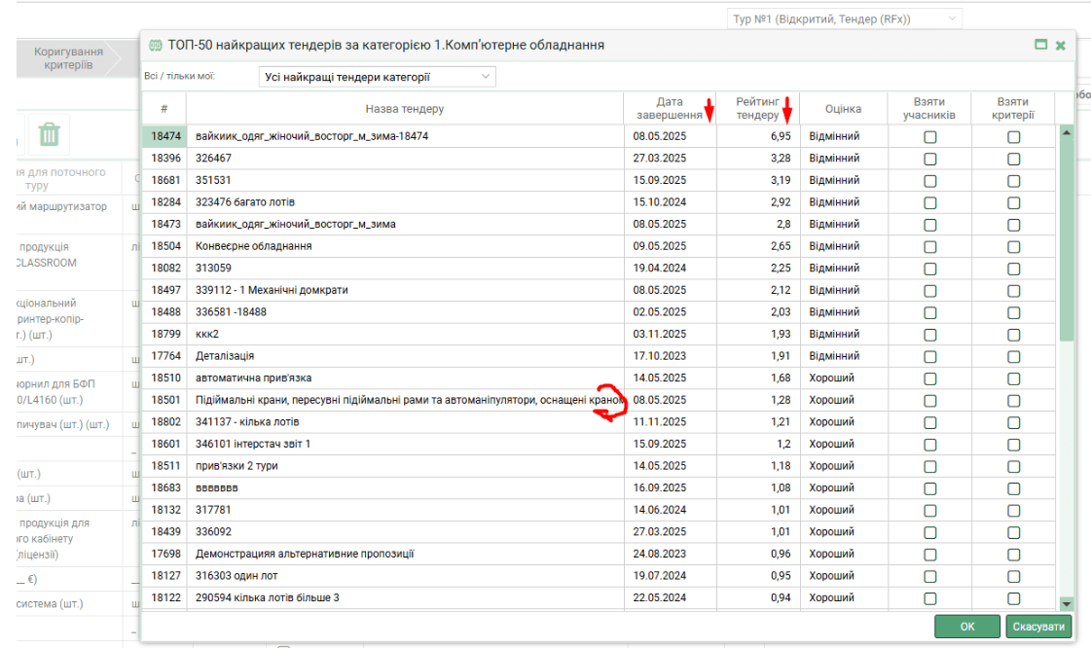The width and height of the screenshot is (1091, 648).
Task: Sort by Дата завершення column header
Action: (670, 108)
